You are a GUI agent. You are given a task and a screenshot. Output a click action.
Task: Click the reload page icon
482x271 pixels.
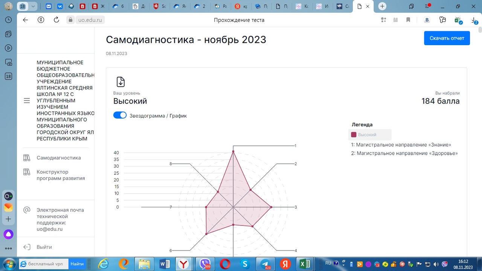(x=56, y=20)
